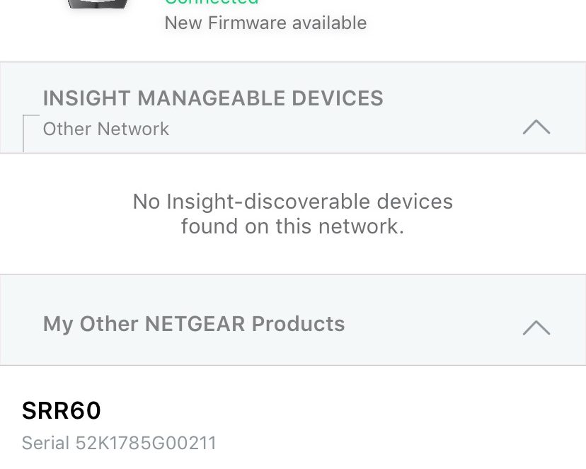Tap the word DEVICES in Insight header
The width and height of the screenshot is (586, 469).
(338, 98)
